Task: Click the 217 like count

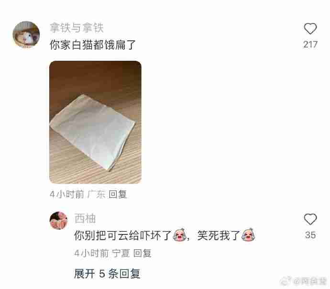Action: [310, 44]
